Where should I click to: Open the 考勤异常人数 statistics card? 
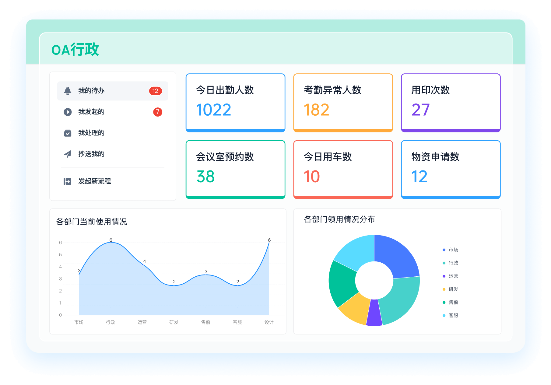click(x=343, y=103)
